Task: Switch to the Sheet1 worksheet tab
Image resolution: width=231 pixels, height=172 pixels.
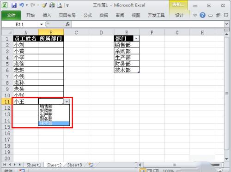Action: (x=34, y=165)
